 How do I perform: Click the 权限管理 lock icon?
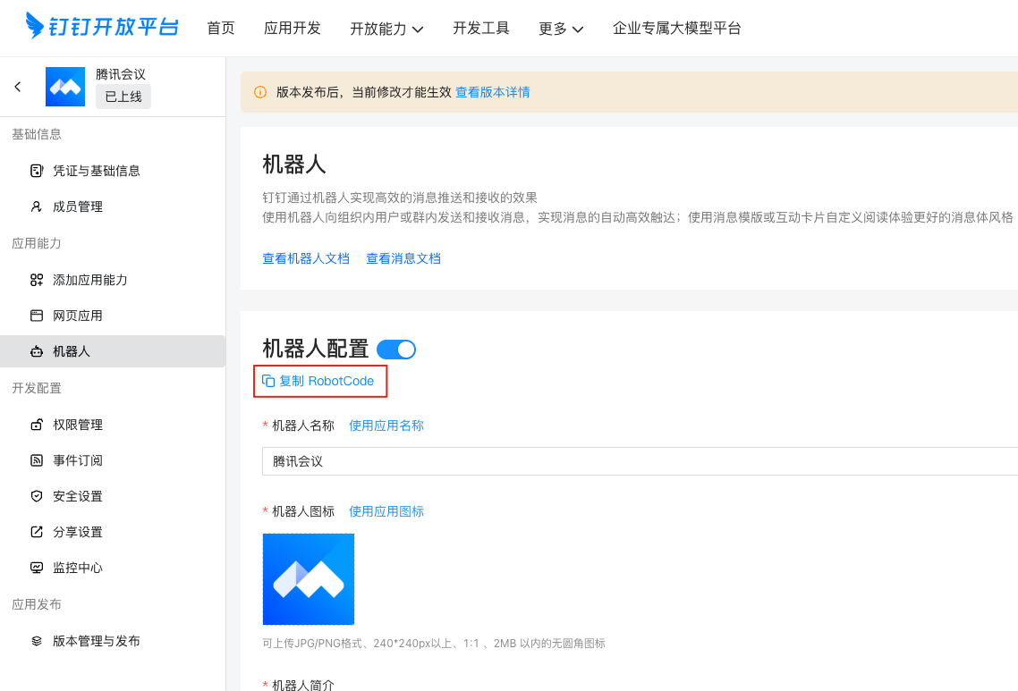pyautogui.click(x=37, y=425)
